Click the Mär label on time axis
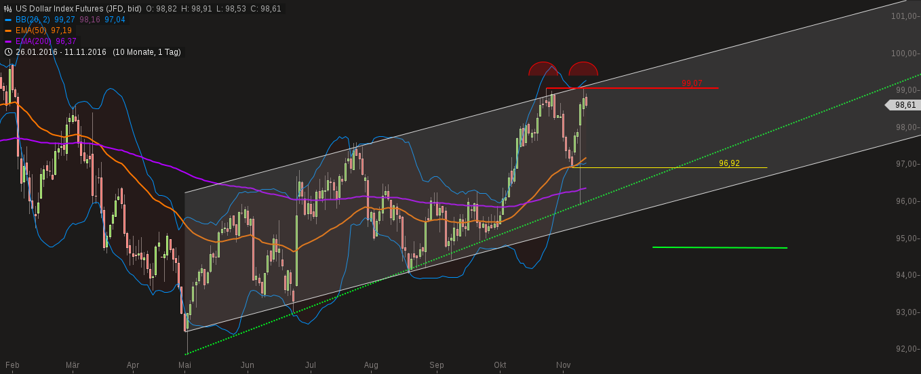The width and height of the screenshot is (921, 374). 73,365
